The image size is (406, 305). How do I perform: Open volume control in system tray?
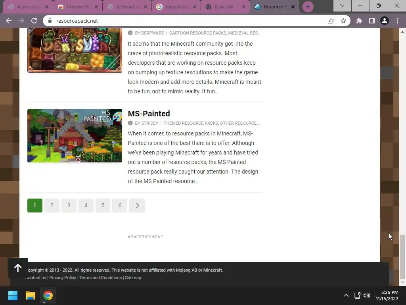pyautogui.click(x=367, y=295)
